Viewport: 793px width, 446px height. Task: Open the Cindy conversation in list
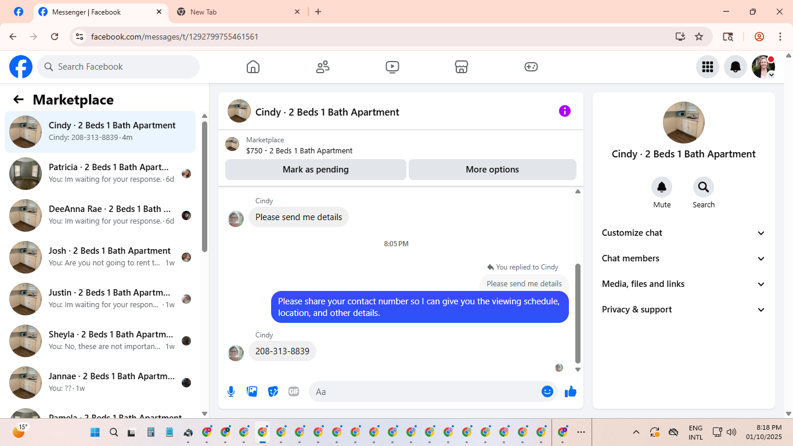[x=100, y=132]
